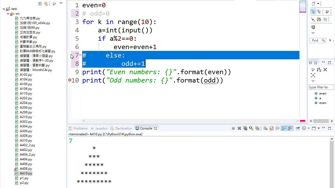
Task: Click the Terminate button in Console
Action: [x=233, y=128]
